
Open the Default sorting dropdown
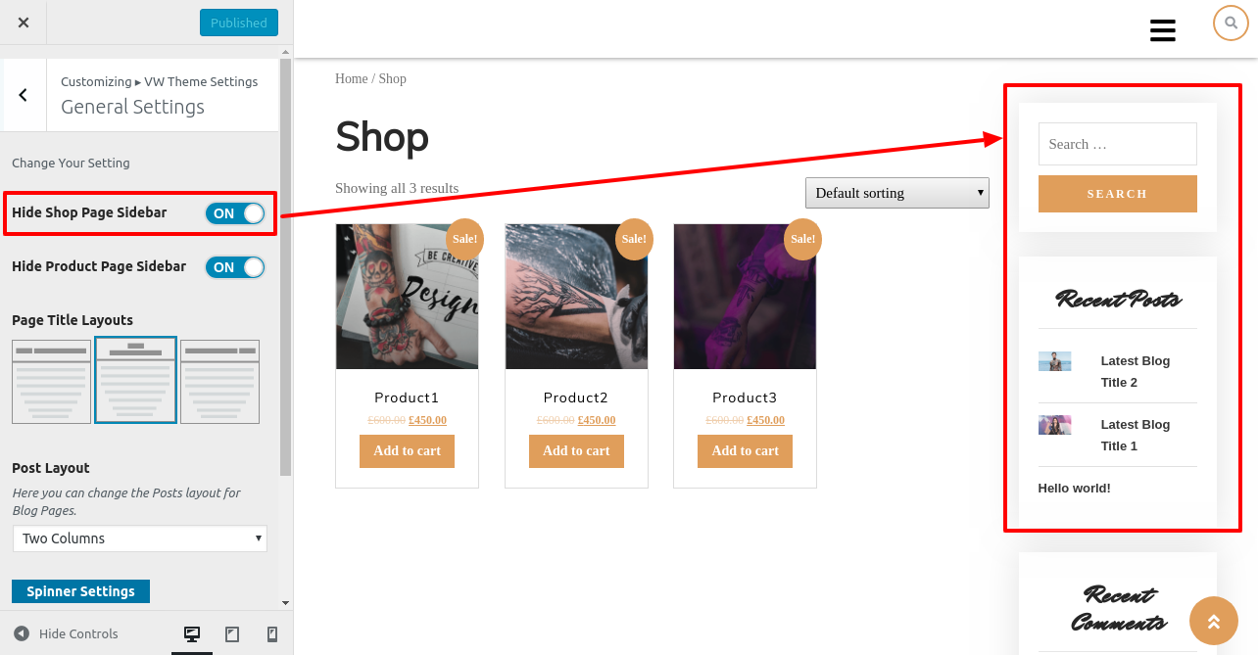[897, 193]
